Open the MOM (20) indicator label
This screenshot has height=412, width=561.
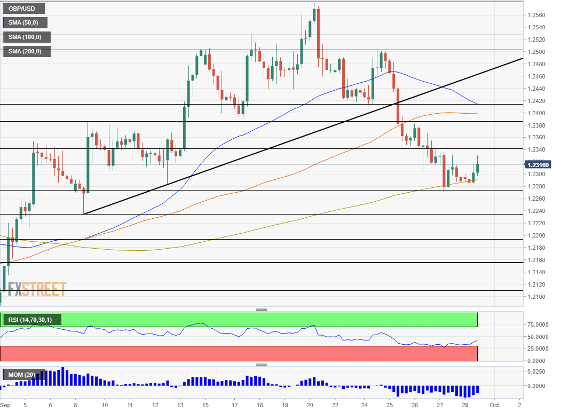(x=21, y=375)
